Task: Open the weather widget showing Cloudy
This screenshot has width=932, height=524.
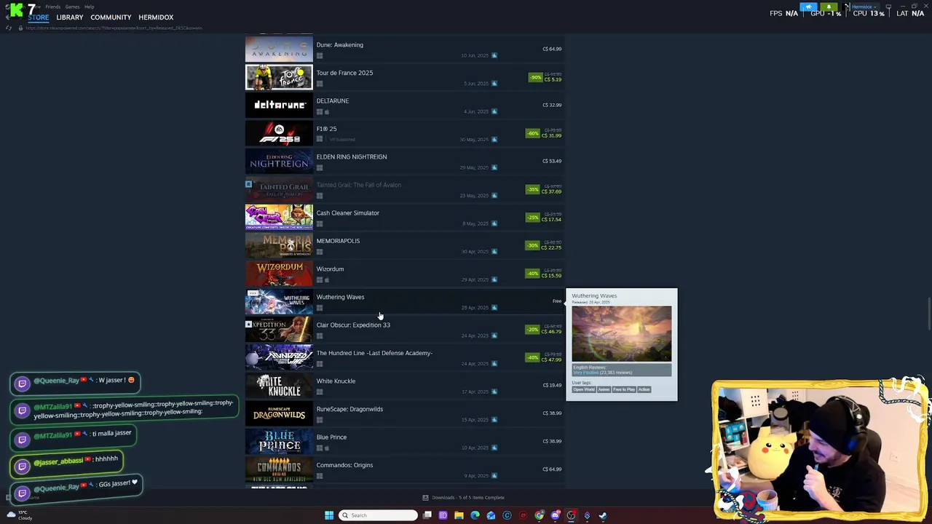Action: point(18,515)
